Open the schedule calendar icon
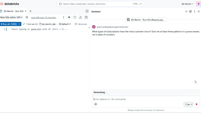The image size is (201, 113). (75, 17)
